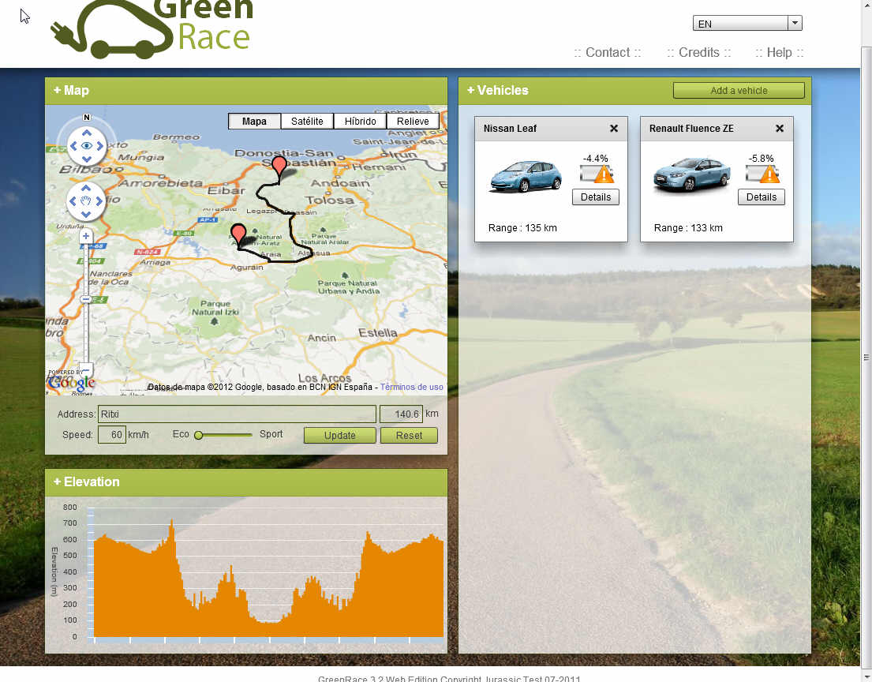The width and height of the screenshot is (872, 682).
Task: Rotate view left with street-view compass arrow
Action: [73, 146]
